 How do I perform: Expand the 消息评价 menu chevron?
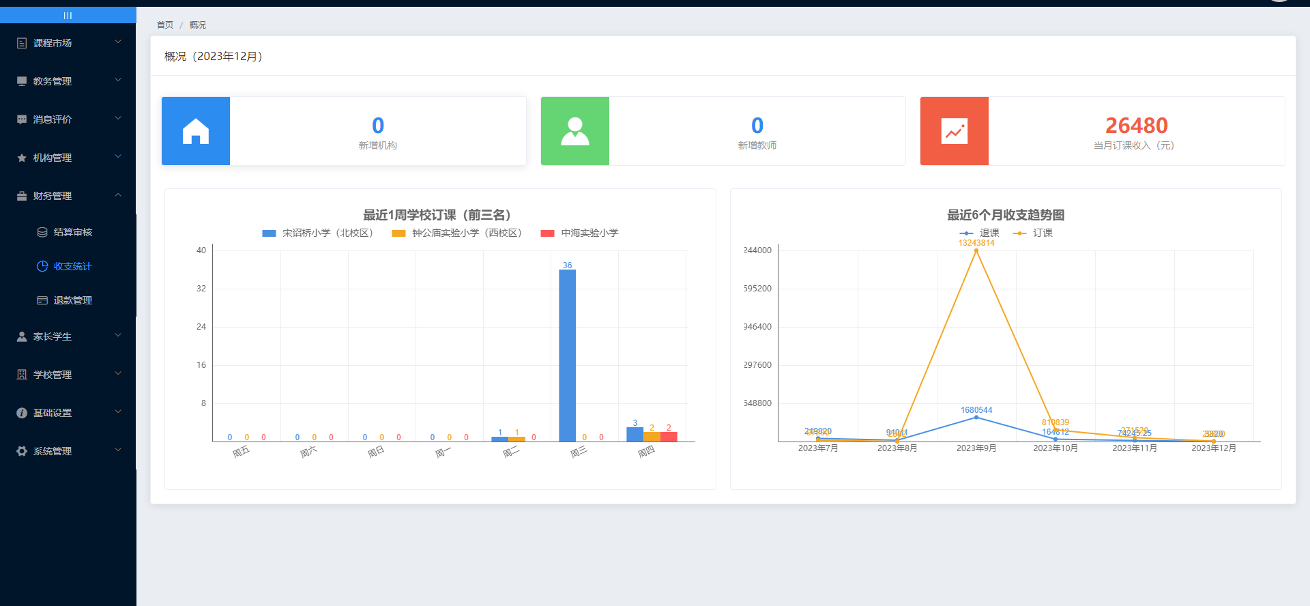118,119
